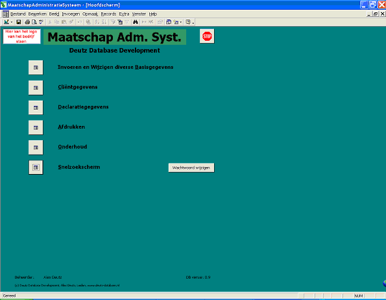The image size is (386, 300).
Task: Click the Filter By Form icon
Action: 120,22
